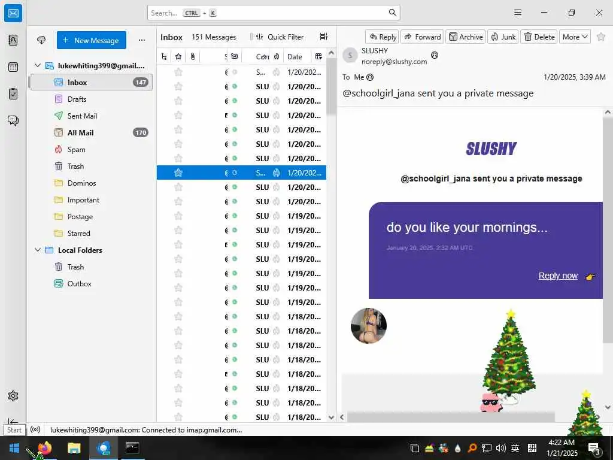Open the column picker dropdown
Viewport: 613px width, 460px height.
(x=318, y=57)
